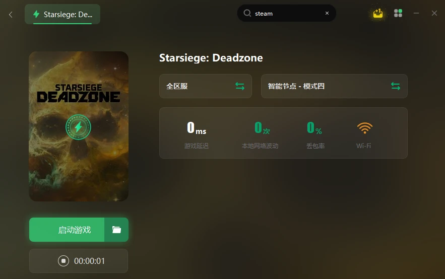The image size is (445, 279).
Task: Click the steam search input field
Action: 287,13
